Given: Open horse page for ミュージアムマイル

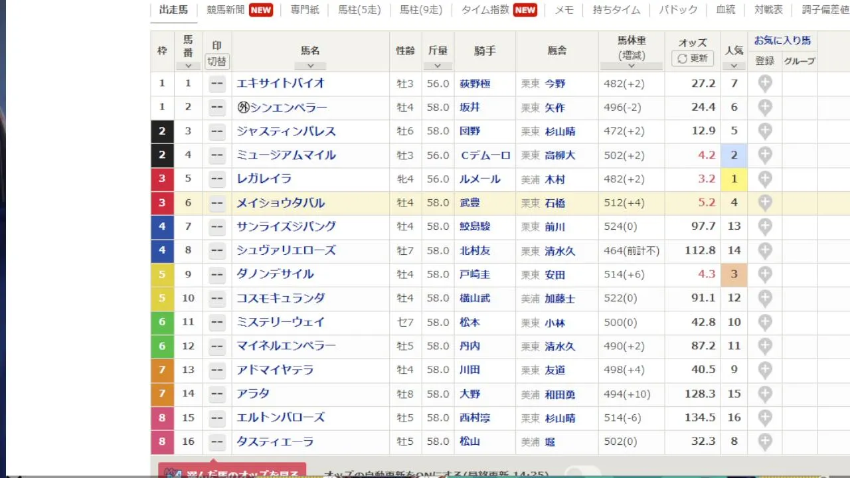Looking at the screenshot, I should 286,155.
